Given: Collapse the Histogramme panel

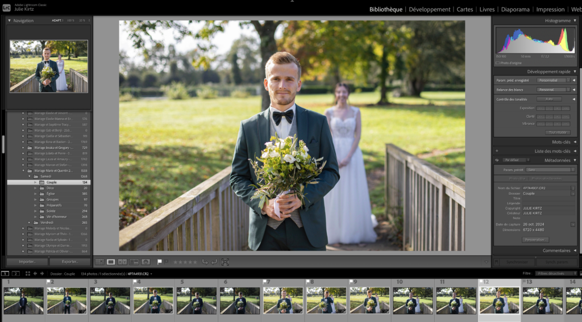Looking at the screenshot, I should 575,21.
